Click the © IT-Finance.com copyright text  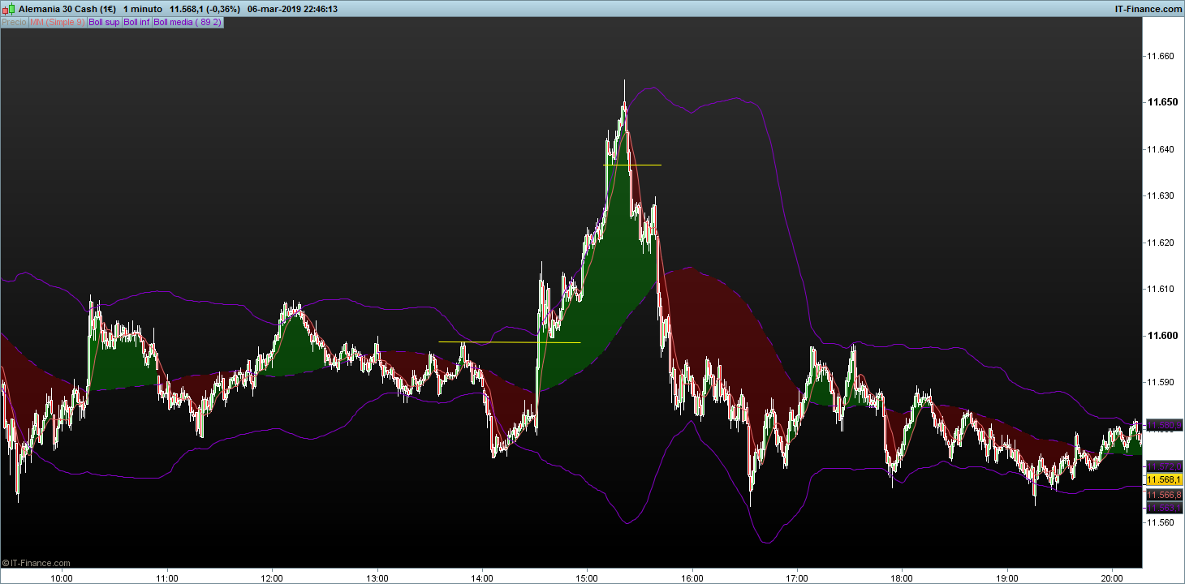pyautogui.click(x=37, y=563)
